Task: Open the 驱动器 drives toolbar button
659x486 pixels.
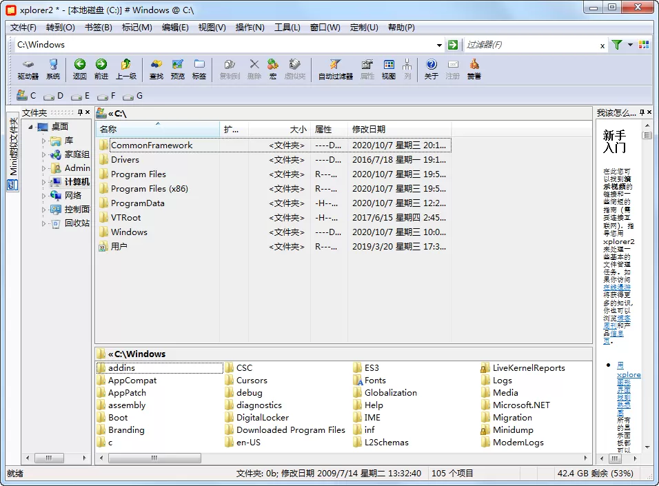Action: [28, 70]
